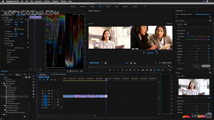Screen dimensions: 214x120
Task: Collapse Dissolve folder
Action: coord(3,86)
